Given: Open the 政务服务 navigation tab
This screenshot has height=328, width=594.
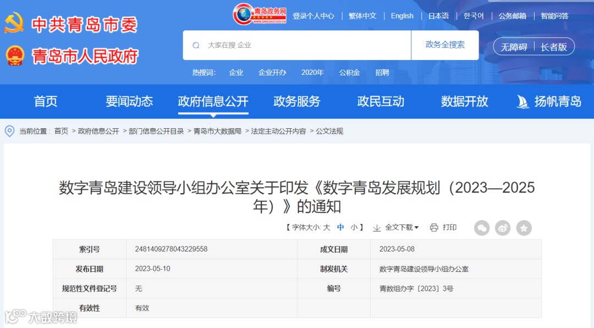Looking at the screenshot, I should tap(297, 102).
